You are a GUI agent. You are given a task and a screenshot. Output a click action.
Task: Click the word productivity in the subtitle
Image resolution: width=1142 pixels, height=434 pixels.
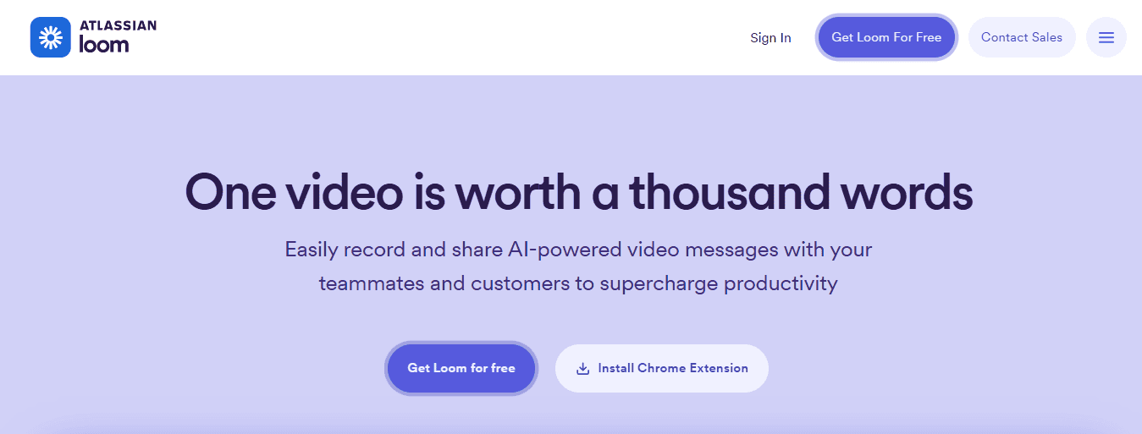[x=781, y=283]
